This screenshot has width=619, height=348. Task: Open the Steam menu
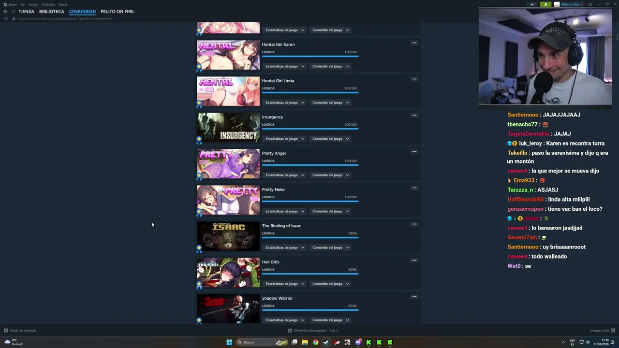point(13,4)
